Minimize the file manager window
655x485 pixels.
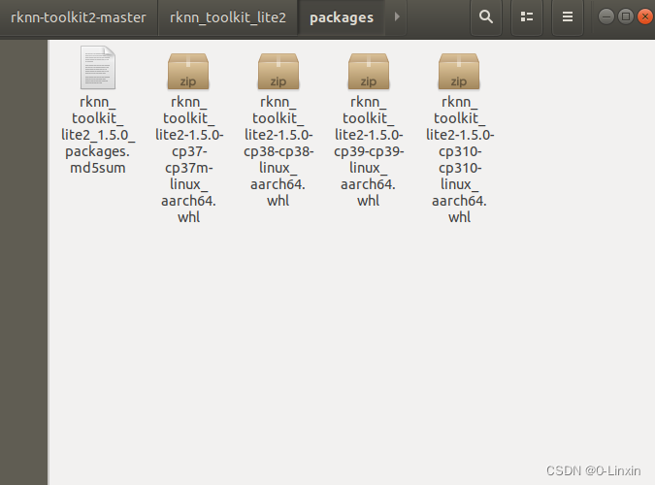pos(606,16)
